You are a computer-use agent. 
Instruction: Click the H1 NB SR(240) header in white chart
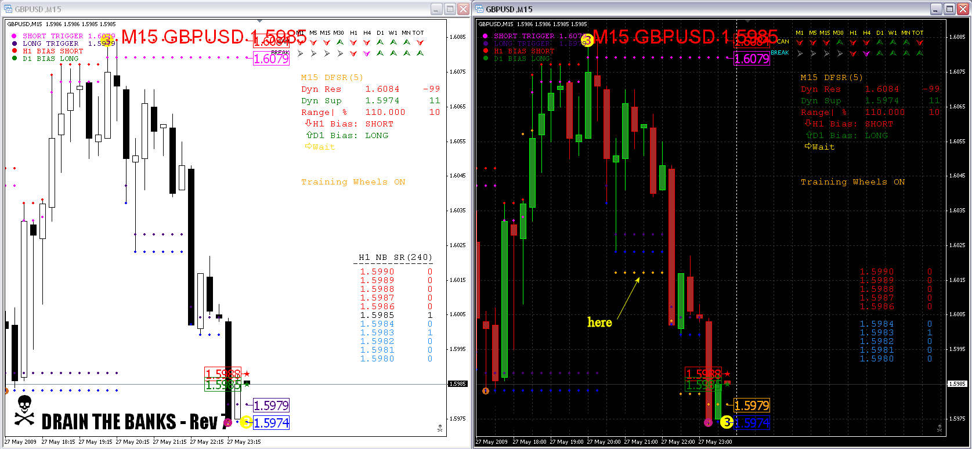395,257
